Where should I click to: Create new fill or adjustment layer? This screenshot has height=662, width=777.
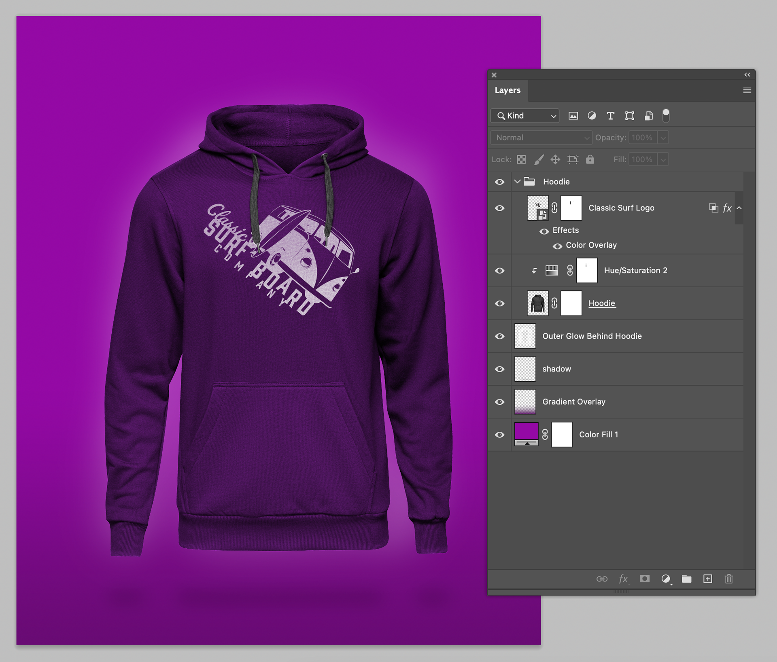666,579
